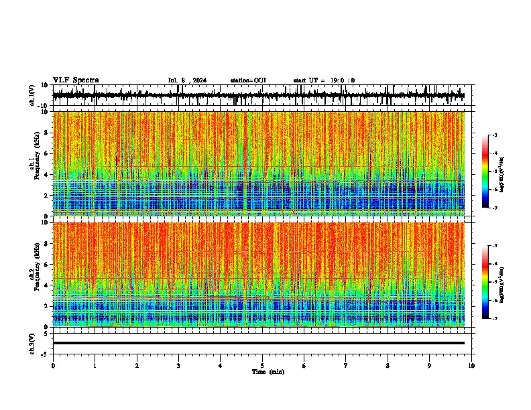Click the "5" tick label on the ch.3(V) axis
Screen dimensions: 531x410
point(46,334)
